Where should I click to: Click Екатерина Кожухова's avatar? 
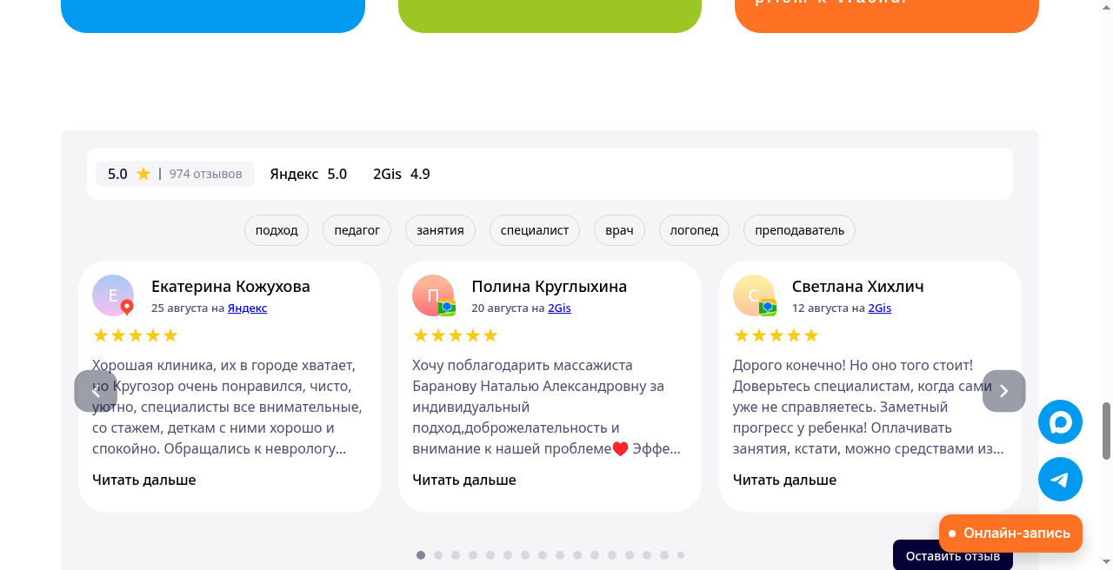coord(113,295)
